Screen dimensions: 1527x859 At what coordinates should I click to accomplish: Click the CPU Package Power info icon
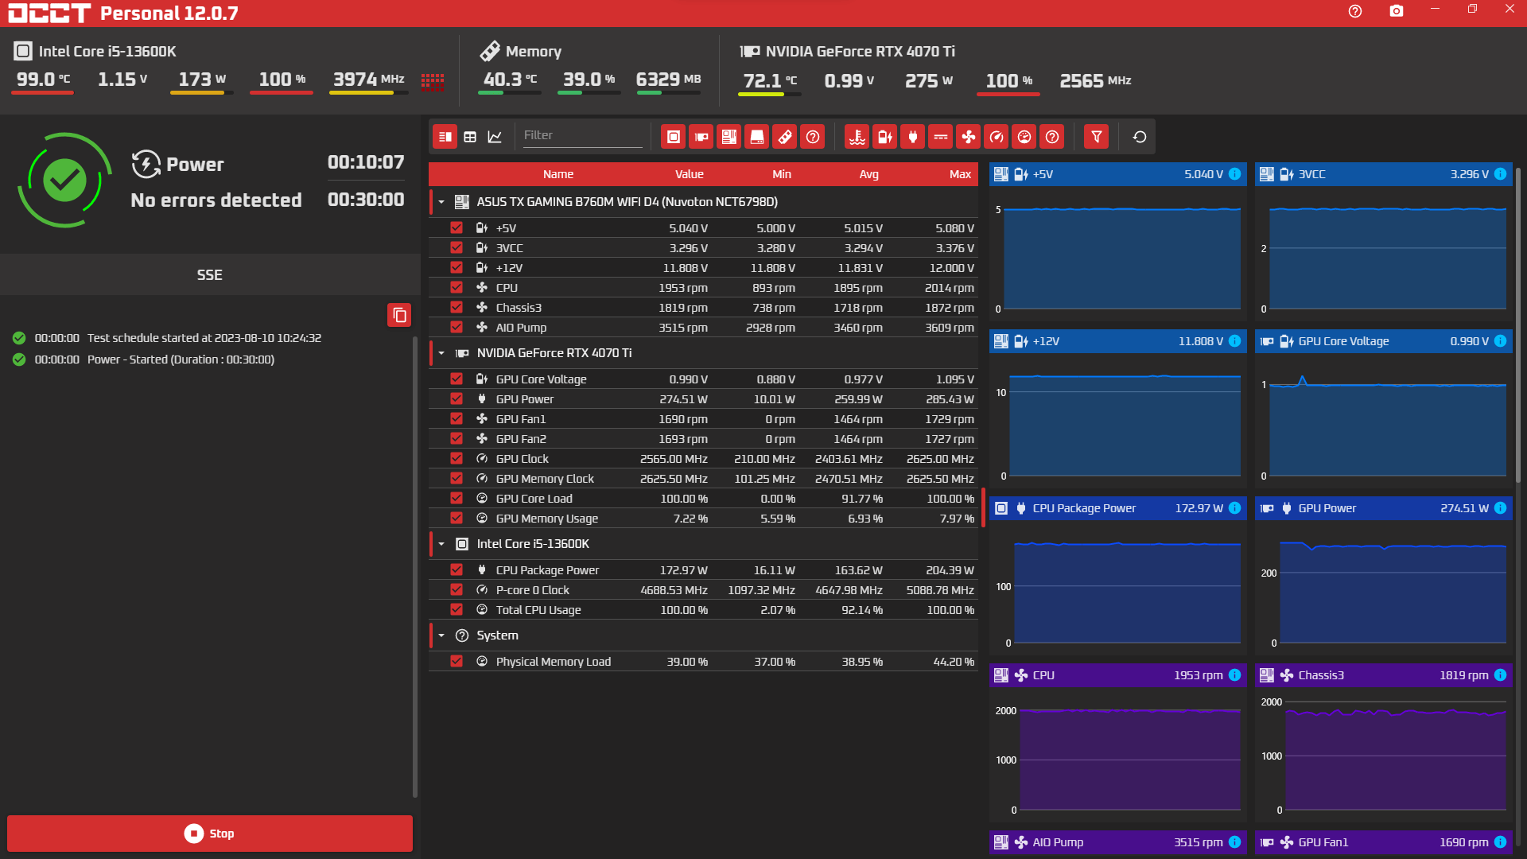[x=1234, y=507]
